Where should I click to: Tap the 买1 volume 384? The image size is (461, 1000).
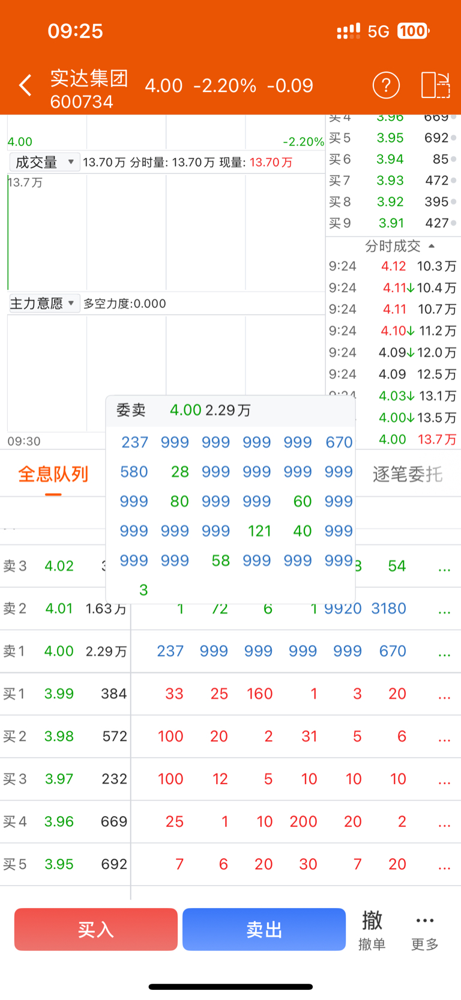[113, 693]
